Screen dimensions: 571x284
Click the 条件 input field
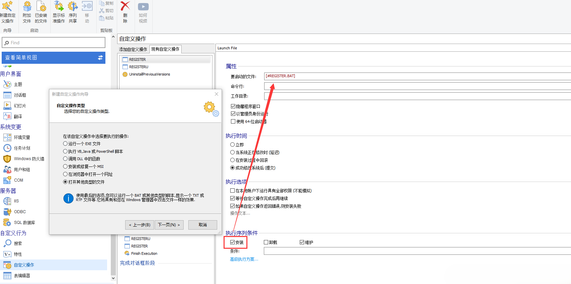pyautogui.click(x=417, y=251)
